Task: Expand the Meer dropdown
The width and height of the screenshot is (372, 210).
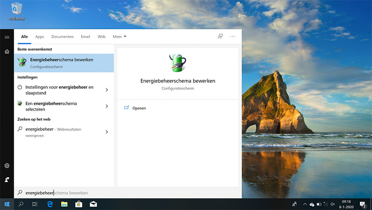Action: pos(119,36)
